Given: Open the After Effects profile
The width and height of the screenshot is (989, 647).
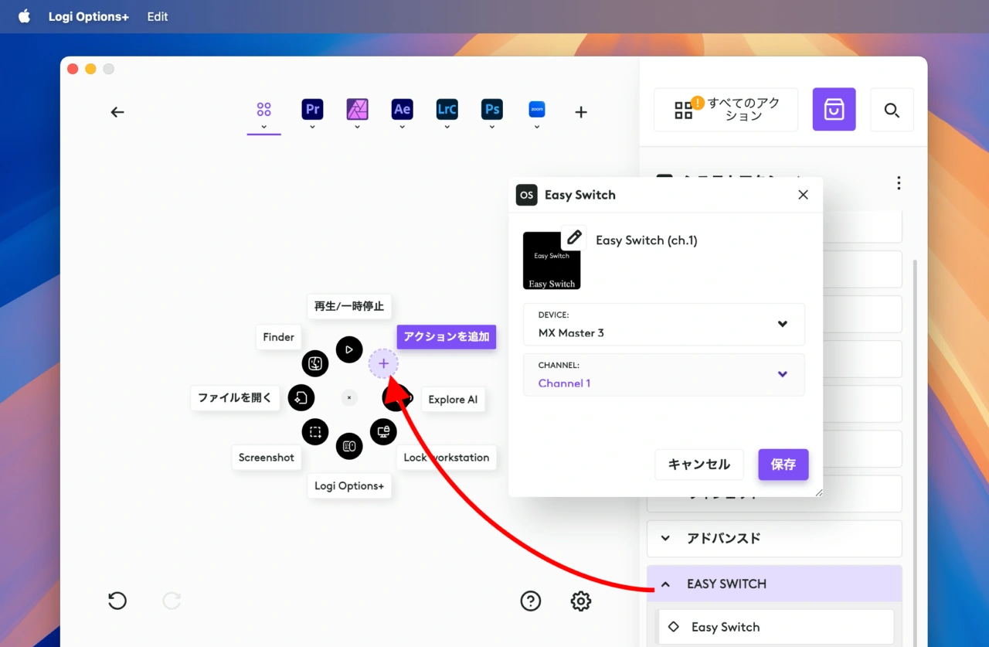Looking at the screenshot, I should click(x=402, y=110).
